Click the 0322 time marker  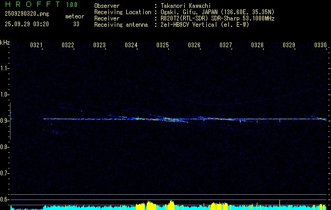tap(68, 45)
